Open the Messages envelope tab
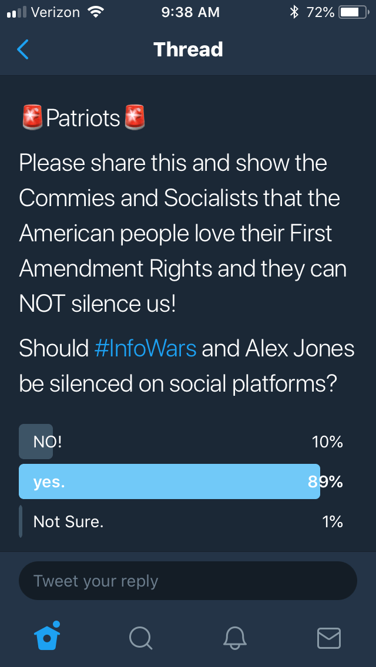The image size is (376, 667). (x=329, y=638)
